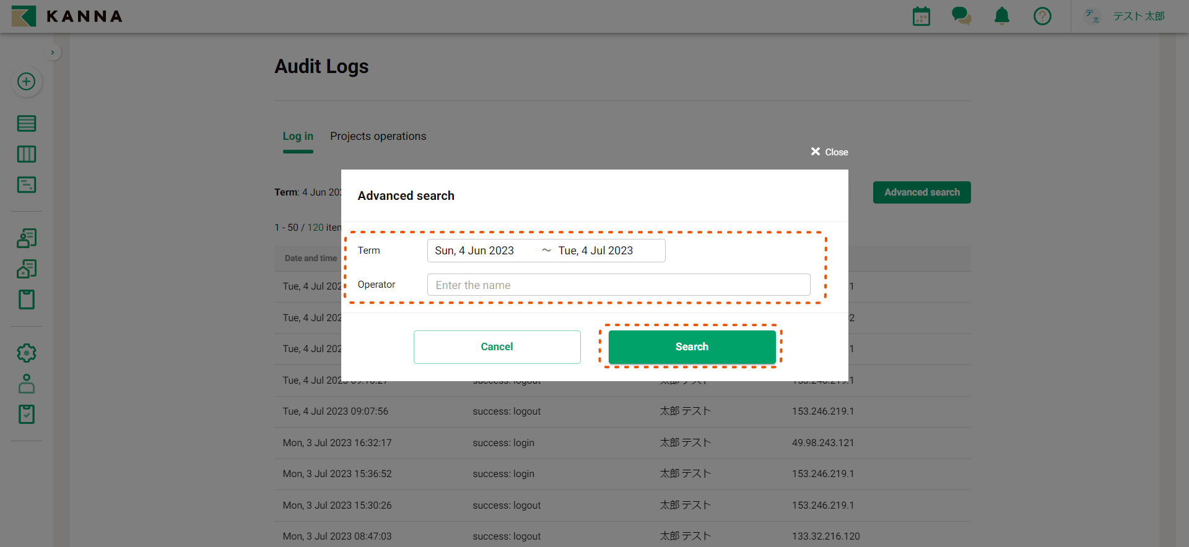Click the calendar icon in the top bar

(x=921, y=16)
